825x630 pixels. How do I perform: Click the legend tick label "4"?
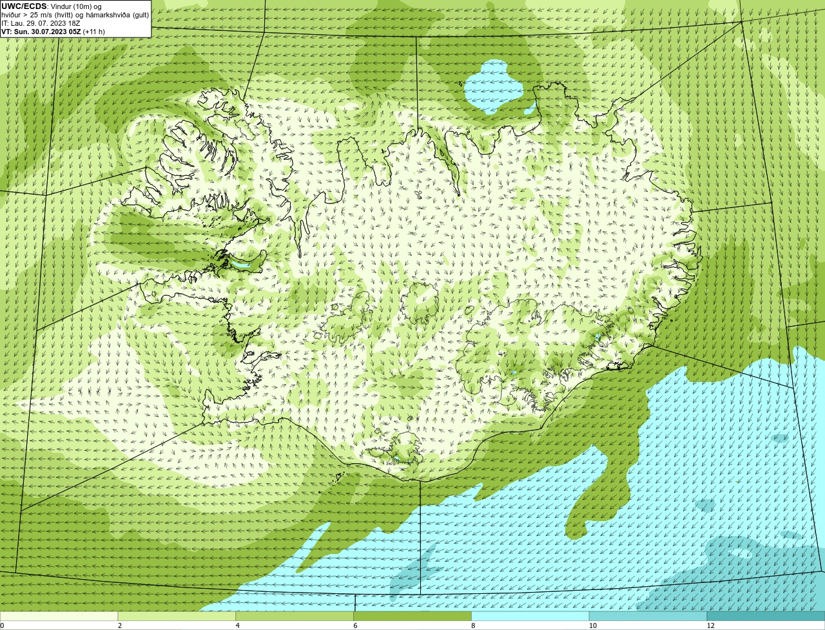pyautogui.click(x=238, y=625)
